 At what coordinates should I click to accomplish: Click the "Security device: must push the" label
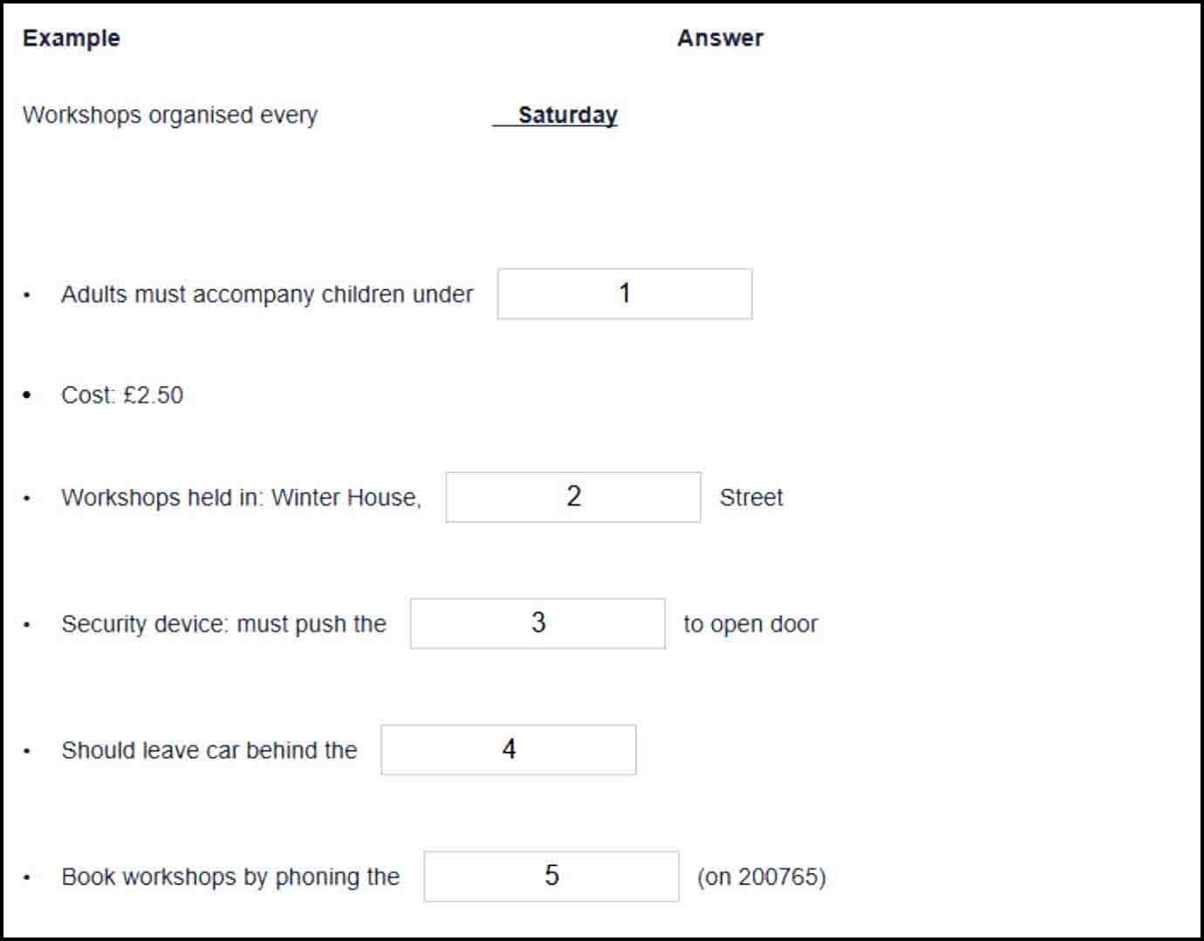[223, 624]
